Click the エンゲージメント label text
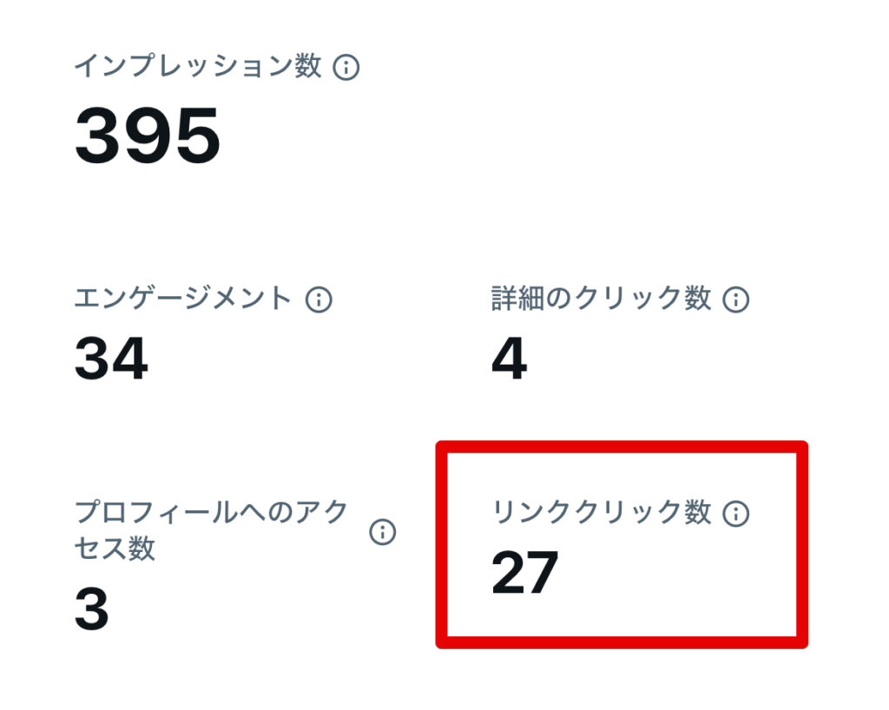This screenshot has width=889, height=710. tap(183, 299)
